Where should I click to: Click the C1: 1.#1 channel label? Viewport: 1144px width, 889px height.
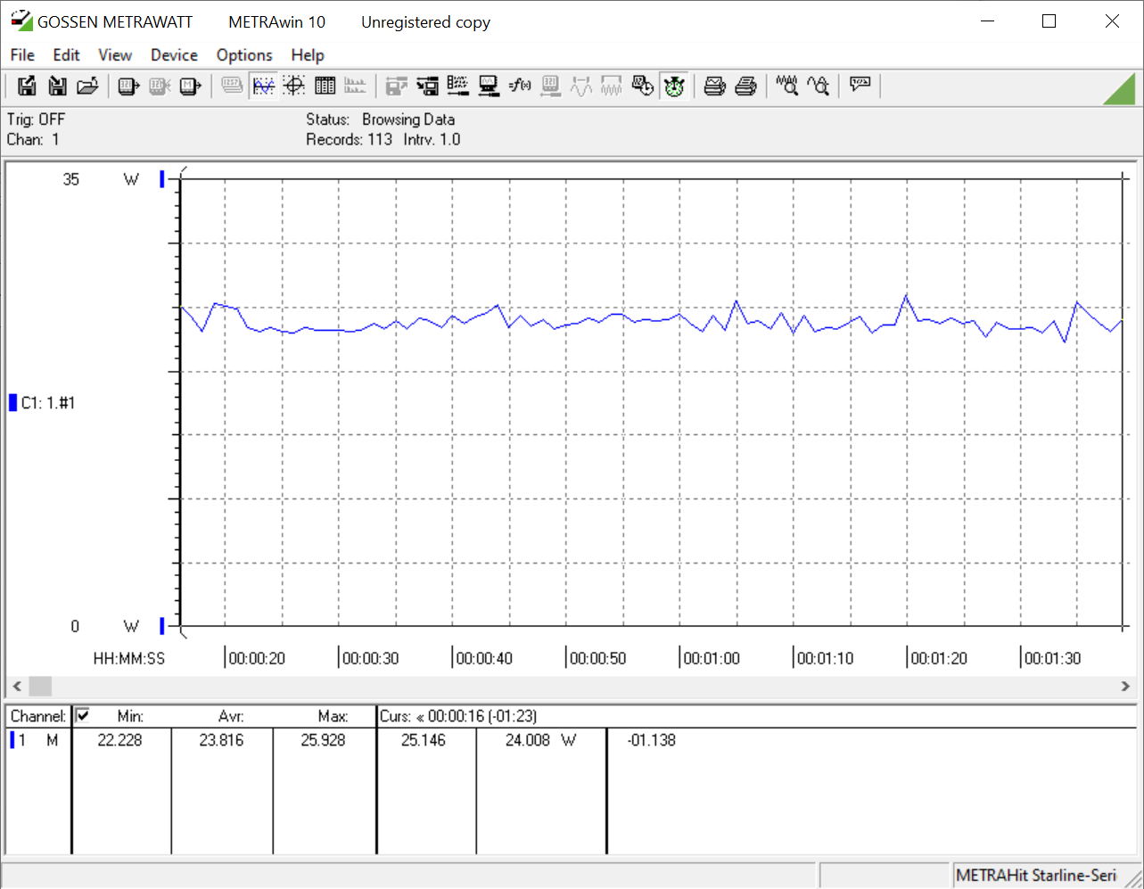(48, 402)
